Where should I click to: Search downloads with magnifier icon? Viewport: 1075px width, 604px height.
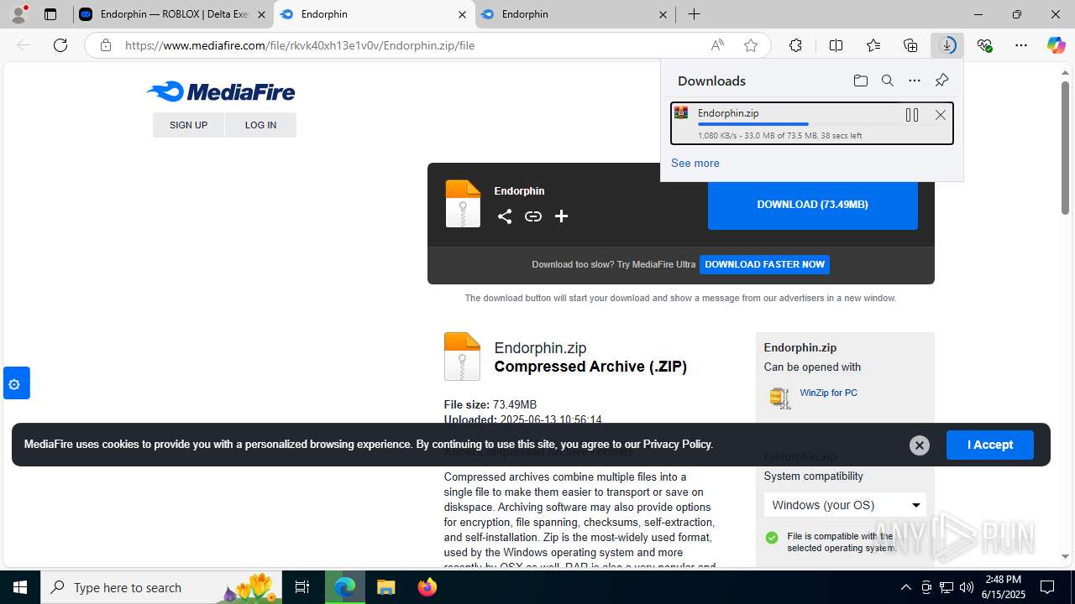887,81
